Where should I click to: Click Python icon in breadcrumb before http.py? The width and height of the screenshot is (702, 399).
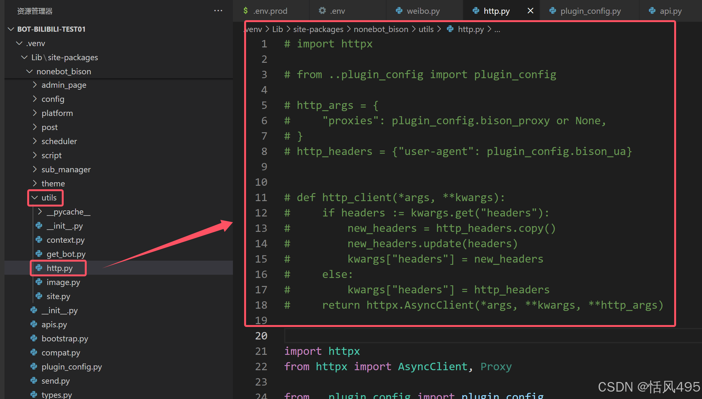tap(450, 29)
